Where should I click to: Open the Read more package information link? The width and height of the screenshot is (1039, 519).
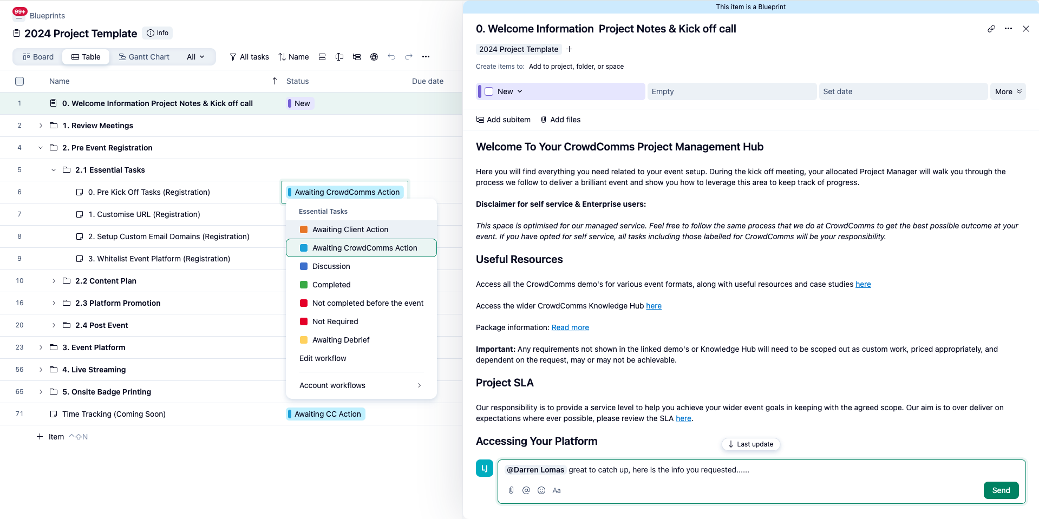point(570,327)
